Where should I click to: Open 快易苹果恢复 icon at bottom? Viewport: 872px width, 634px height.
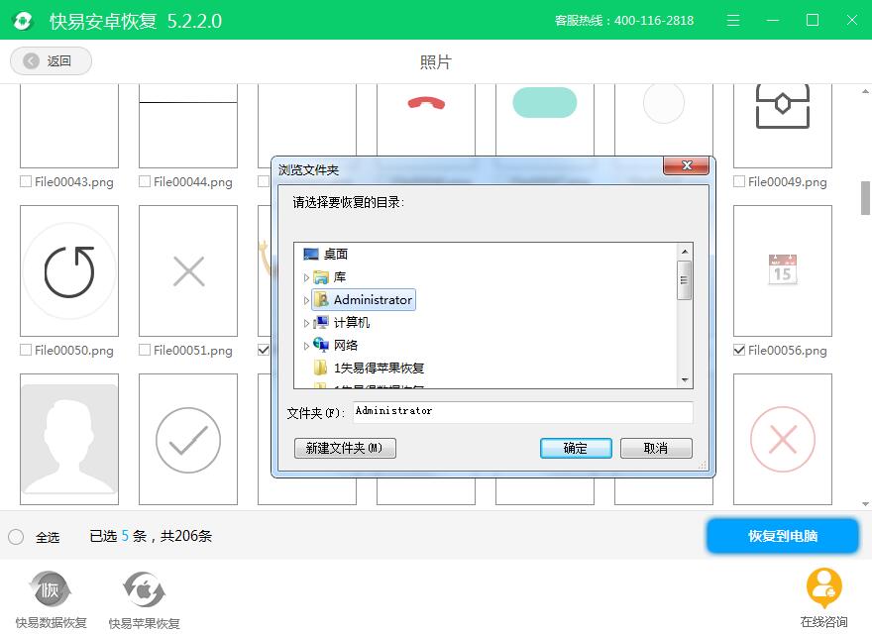[x=144, y=590]
